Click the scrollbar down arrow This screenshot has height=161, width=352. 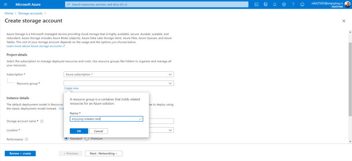[350, 141]
